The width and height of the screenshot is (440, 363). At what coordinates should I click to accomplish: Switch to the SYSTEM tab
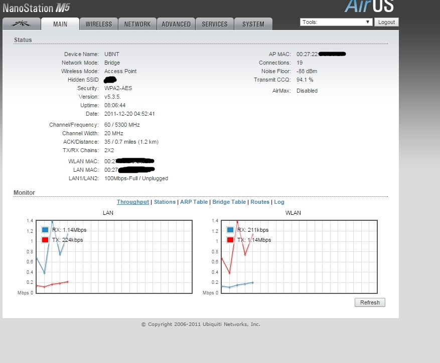tap(253, 24)
